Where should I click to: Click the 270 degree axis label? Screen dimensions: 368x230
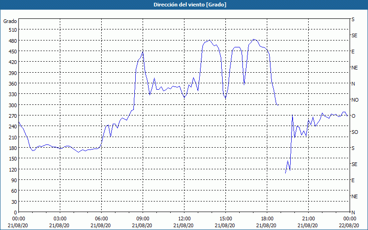13,116
